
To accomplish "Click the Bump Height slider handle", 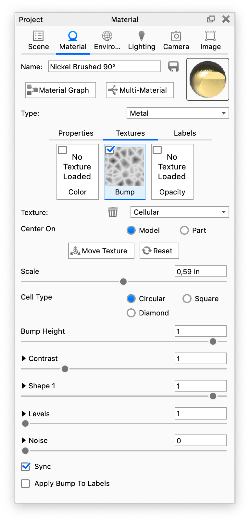I will [x=213, y=341].
